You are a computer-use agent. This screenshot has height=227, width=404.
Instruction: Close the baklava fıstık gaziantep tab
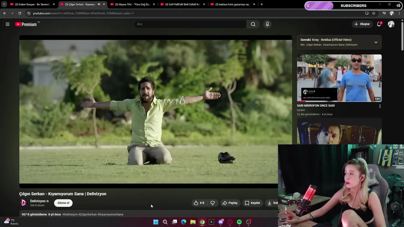tap(254, 4)
